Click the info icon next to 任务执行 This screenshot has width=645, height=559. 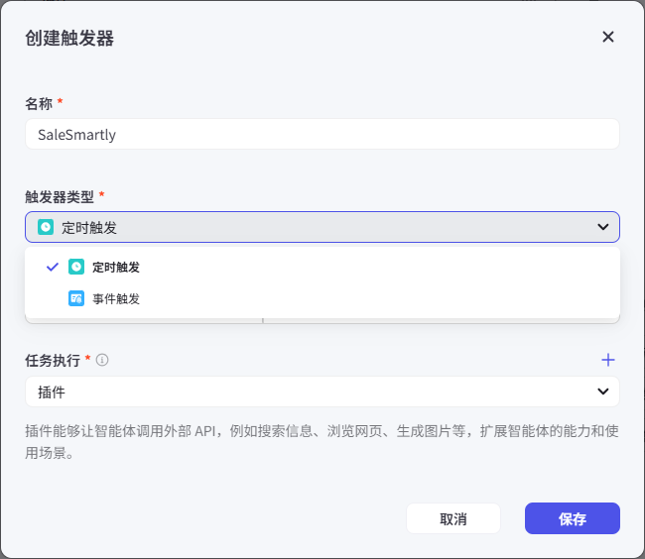click(x=102, y=360)
